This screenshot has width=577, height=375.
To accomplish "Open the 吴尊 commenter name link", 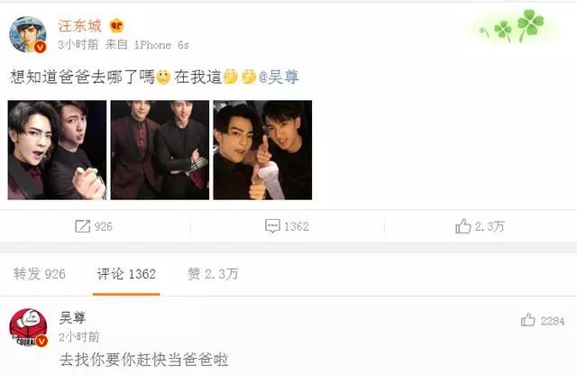I will click(x=72, y=317).
